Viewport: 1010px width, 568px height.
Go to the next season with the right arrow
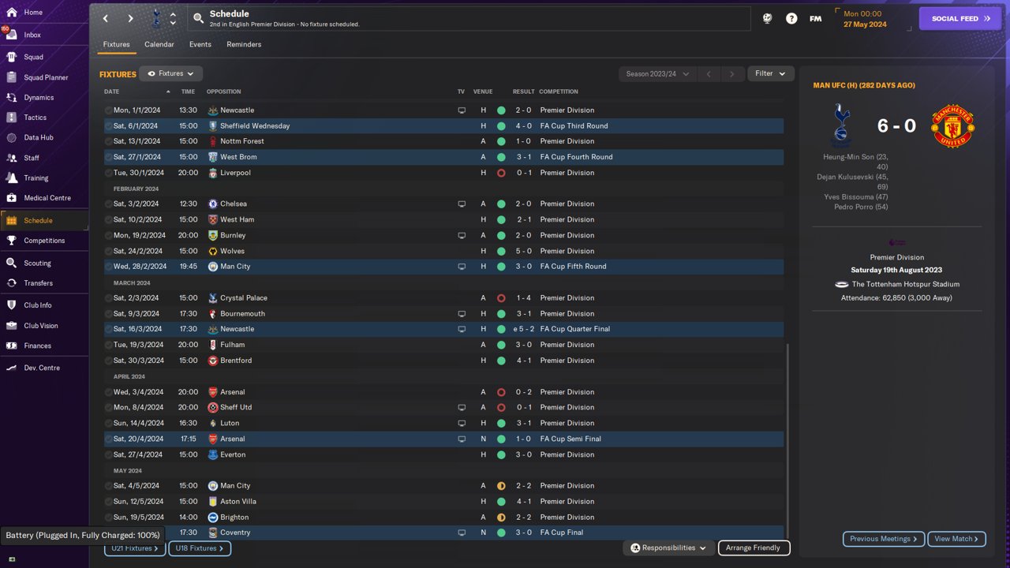pyautogui.click(x=732, y=74)
